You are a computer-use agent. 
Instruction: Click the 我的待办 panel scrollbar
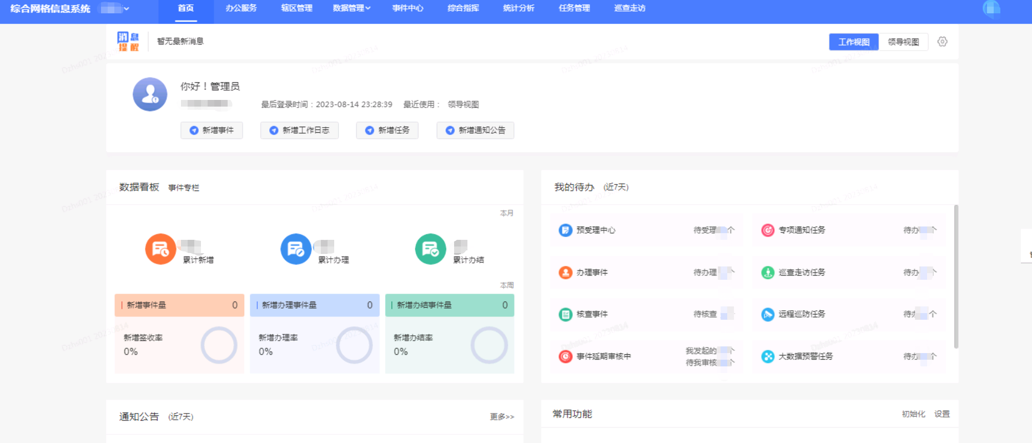(956, 276)
